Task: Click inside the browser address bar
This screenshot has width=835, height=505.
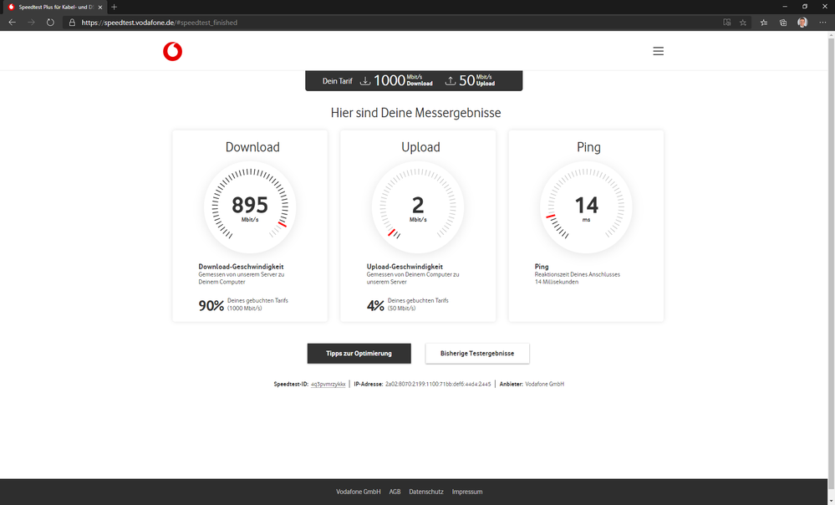Action: coord(251,23)
